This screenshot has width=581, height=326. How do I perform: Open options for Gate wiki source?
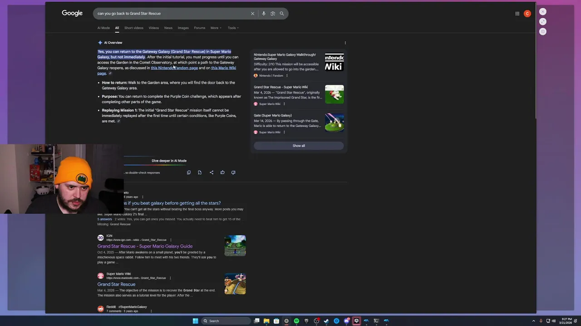[284, 132]
